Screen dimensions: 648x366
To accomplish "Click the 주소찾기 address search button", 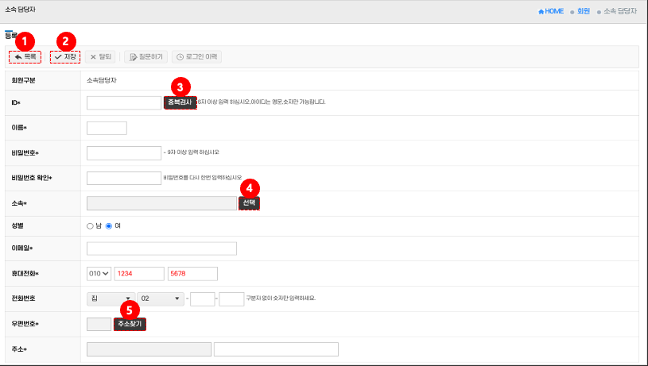I will point(130,324).
